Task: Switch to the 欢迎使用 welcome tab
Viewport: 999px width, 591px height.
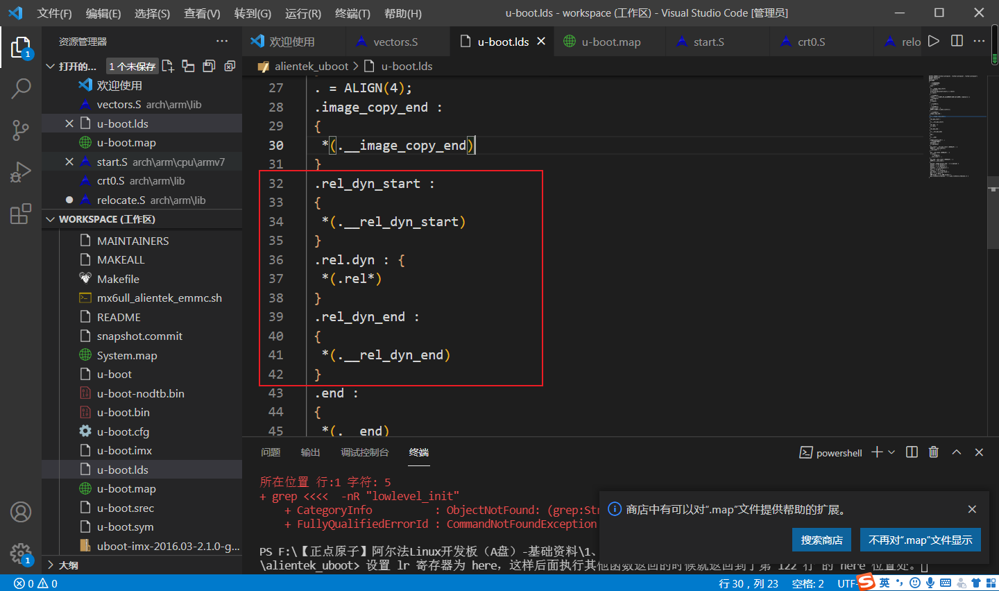Action: [294, 42]
